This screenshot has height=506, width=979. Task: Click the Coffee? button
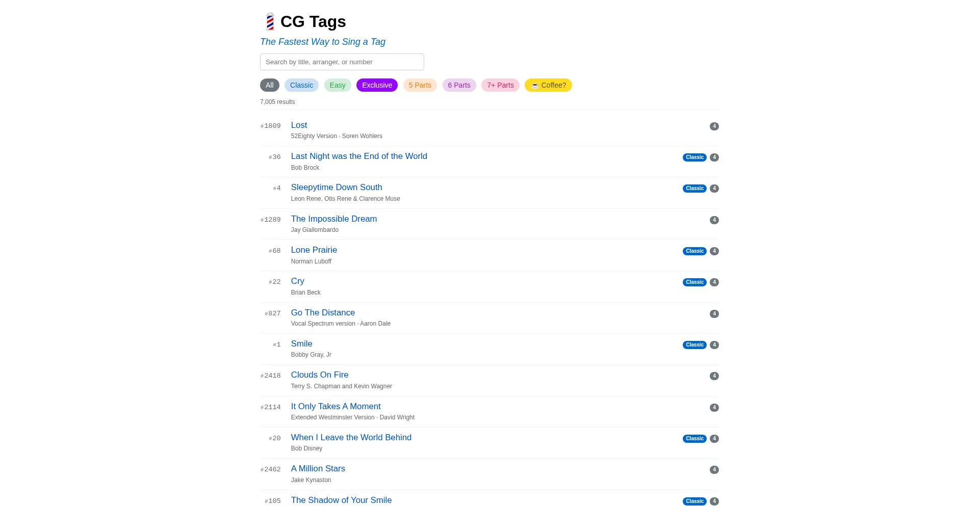(x=548, y=85)
